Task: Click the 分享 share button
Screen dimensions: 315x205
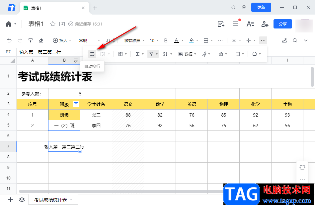Action: pyautogui.click(x=283, y=24)
